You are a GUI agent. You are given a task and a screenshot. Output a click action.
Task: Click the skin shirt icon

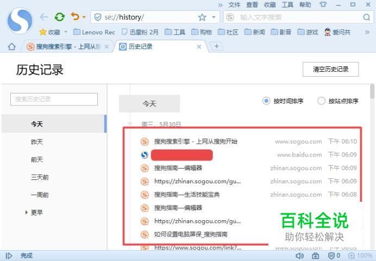323,4
